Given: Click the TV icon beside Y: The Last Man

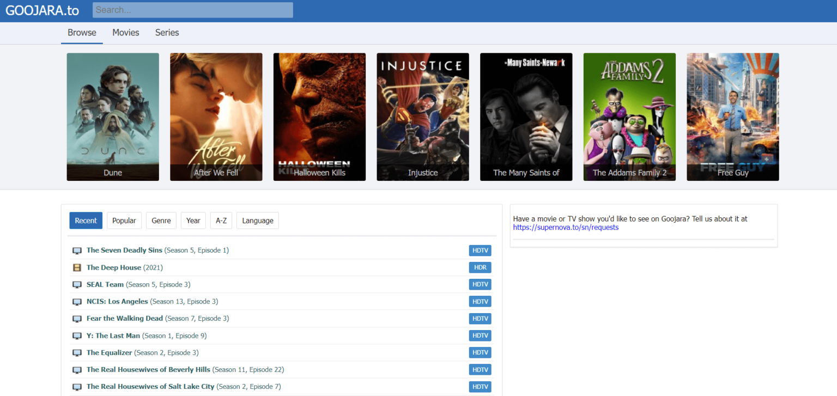Looking at the screenshot, I should click(77, 336).
